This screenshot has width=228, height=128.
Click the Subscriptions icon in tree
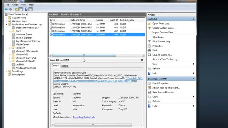pos(10,75)
